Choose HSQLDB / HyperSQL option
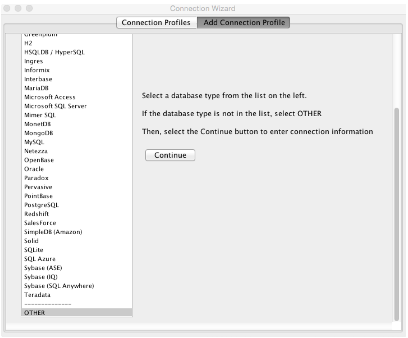This screenshot has height=338, width=408. point(54,52)
